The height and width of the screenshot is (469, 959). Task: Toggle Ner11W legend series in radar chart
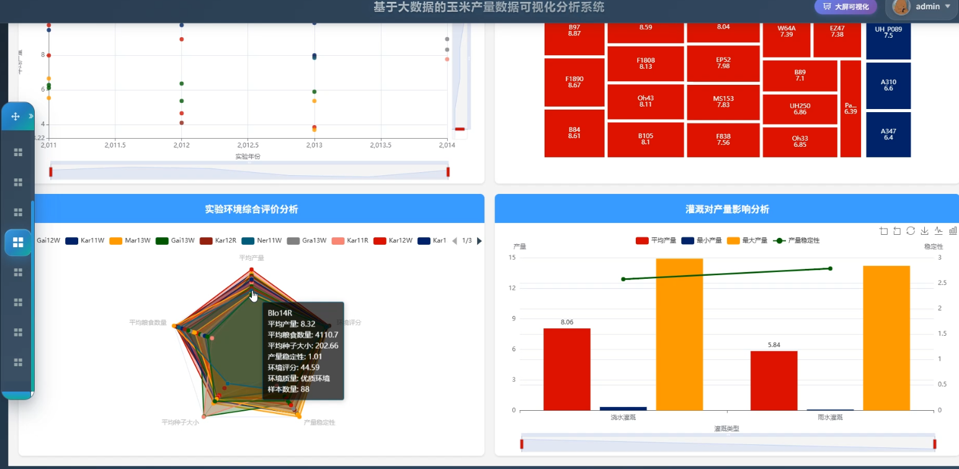click(x=262, y=240)
